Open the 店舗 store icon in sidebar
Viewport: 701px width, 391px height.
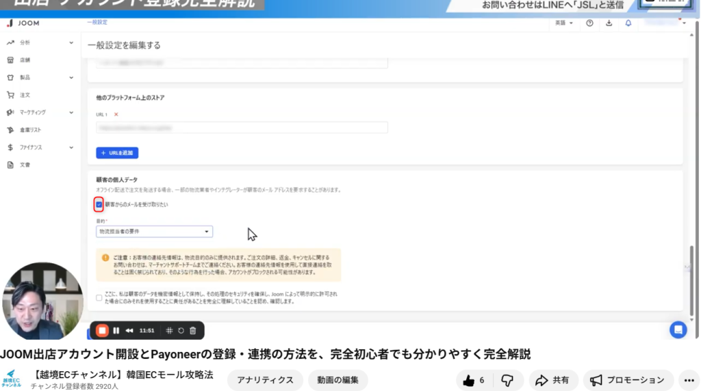[x=11, y=60]
